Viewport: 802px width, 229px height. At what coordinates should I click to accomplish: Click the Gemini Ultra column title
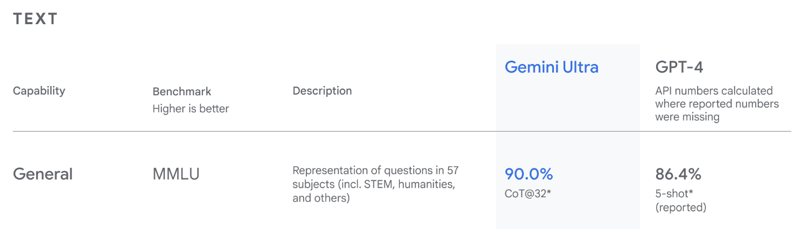click(551, 67)
